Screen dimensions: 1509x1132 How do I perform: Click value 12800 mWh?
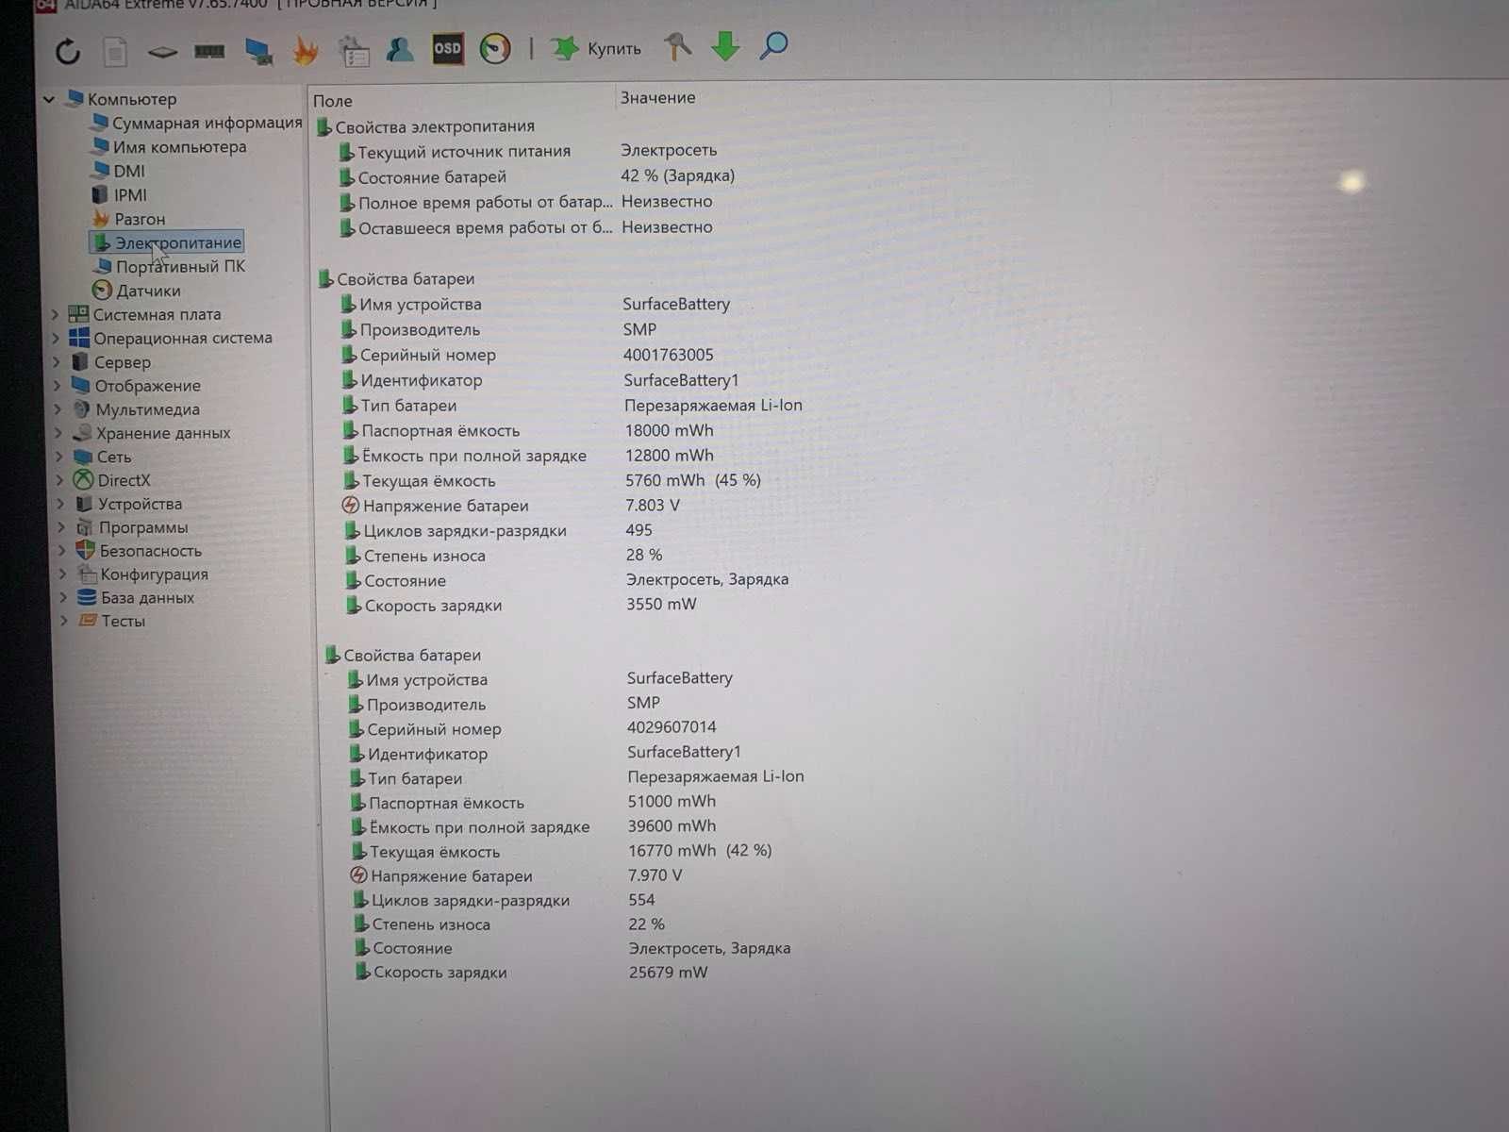click(x=669, y=455)
